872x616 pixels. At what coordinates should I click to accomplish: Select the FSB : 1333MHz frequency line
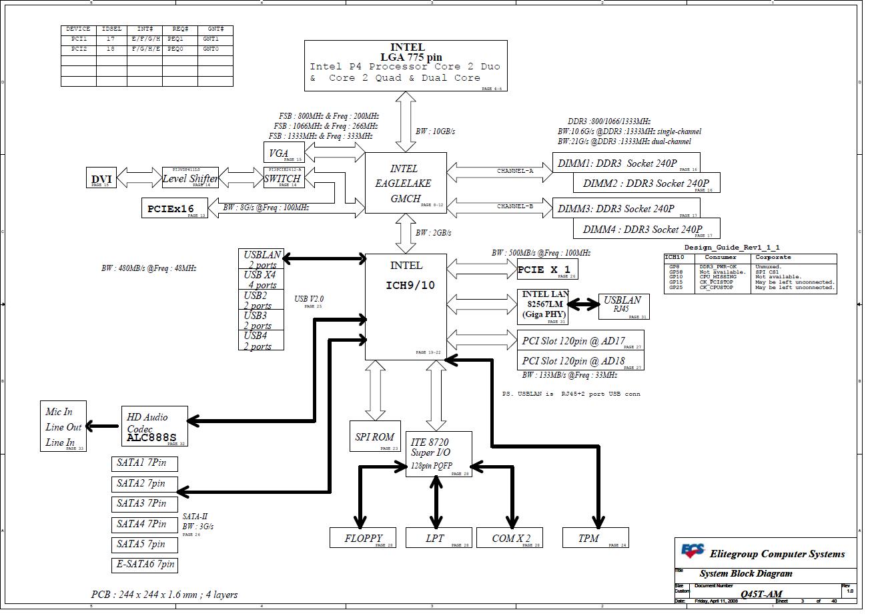(x=321, y=136)
